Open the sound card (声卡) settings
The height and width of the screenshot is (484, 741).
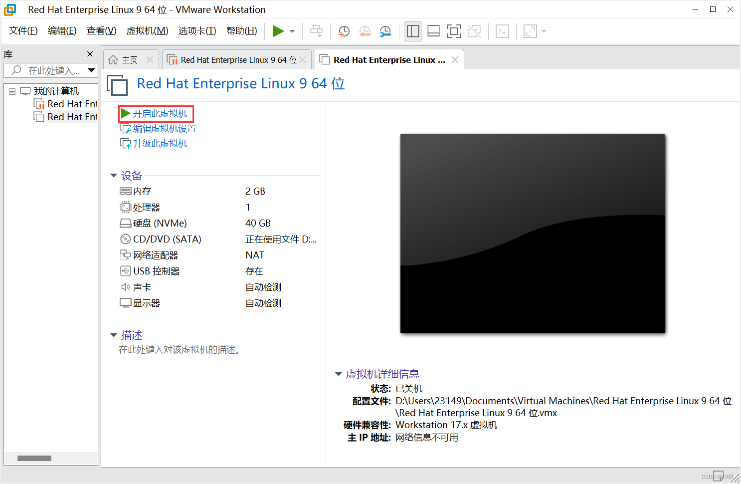pyautogui.click(x=141, y=286)
